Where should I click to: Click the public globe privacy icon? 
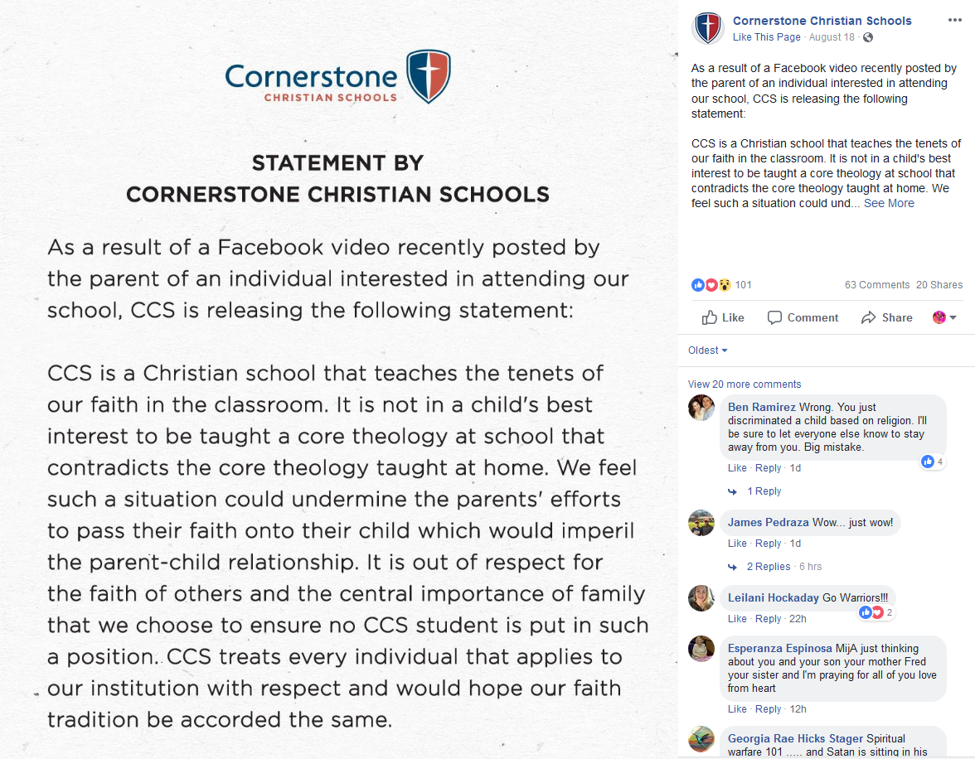pos(868,37)
